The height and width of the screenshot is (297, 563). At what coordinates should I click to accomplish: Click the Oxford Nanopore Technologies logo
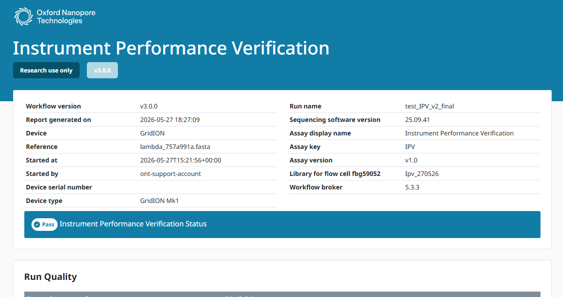click(55, 17)
